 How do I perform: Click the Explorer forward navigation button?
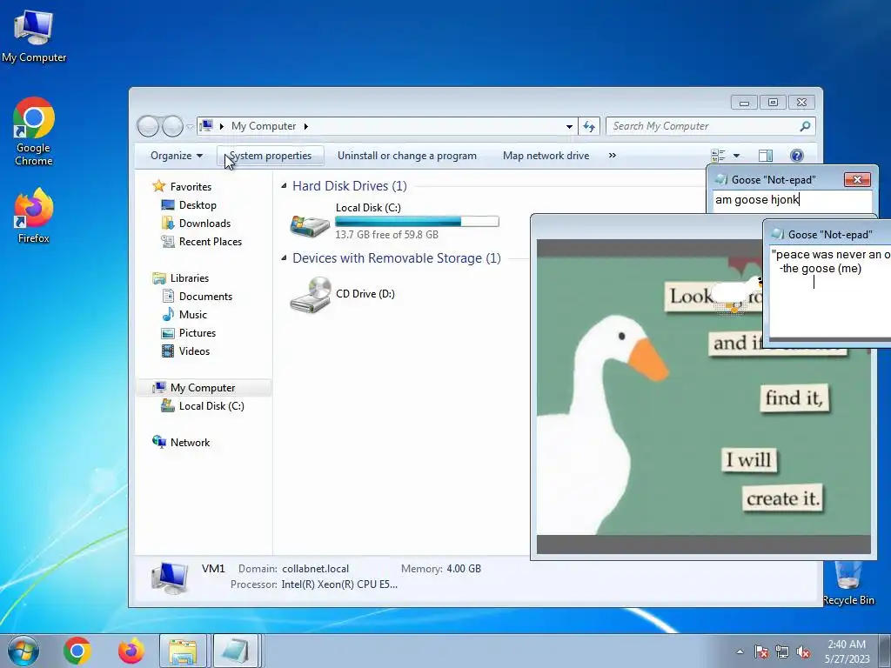click(172, 126)
